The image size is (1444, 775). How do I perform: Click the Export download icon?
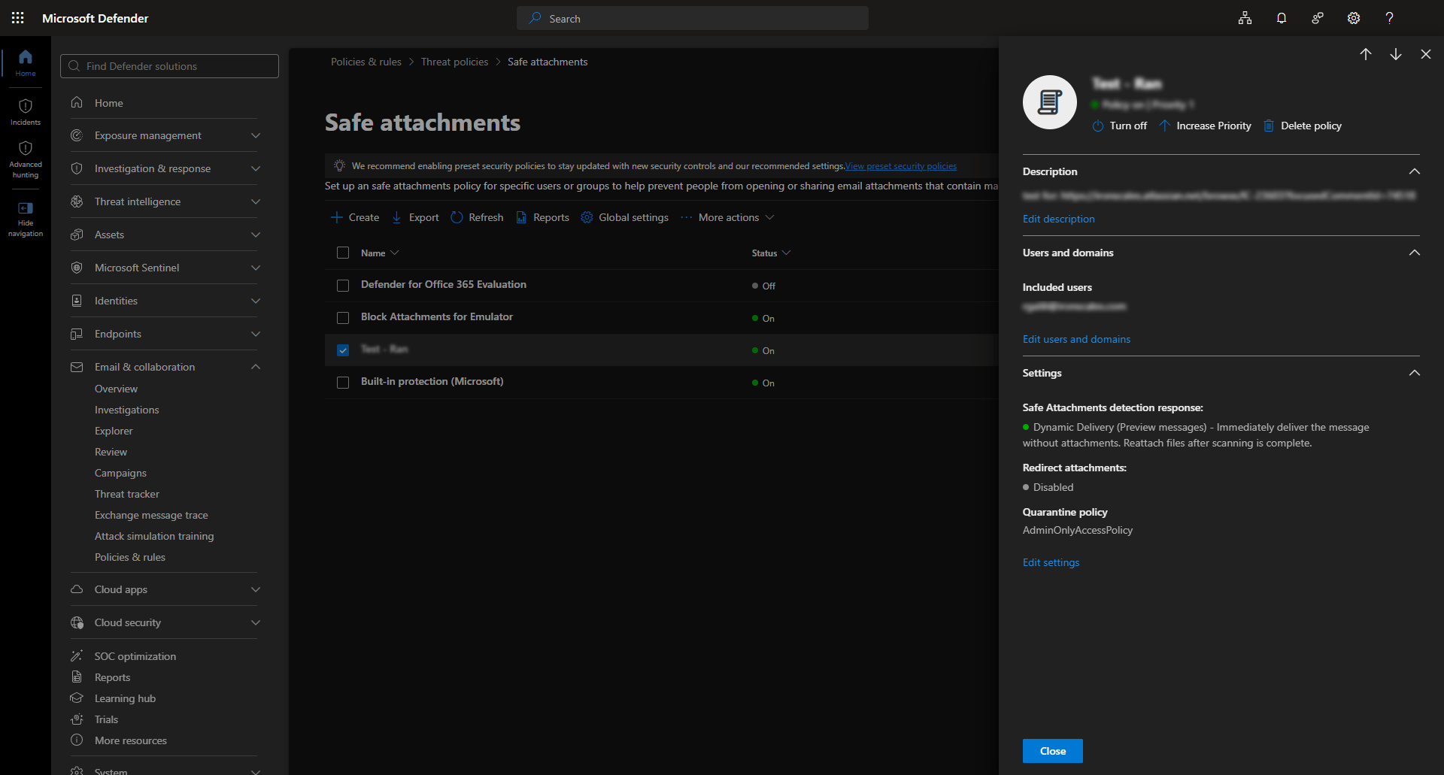tap(396, 217)
